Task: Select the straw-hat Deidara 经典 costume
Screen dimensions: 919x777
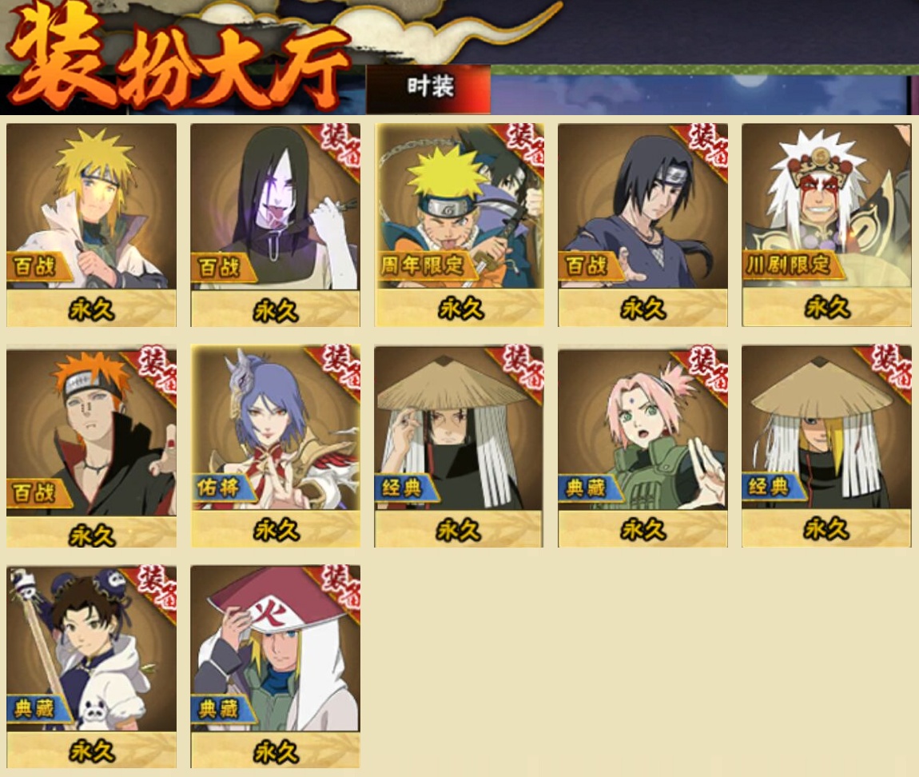Action: 826,446
